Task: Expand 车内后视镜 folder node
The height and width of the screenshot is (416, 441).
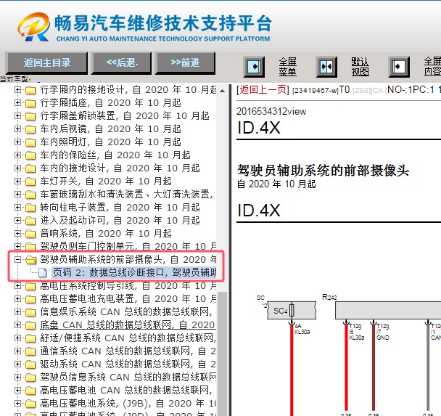Action: (x=17, y=129)
